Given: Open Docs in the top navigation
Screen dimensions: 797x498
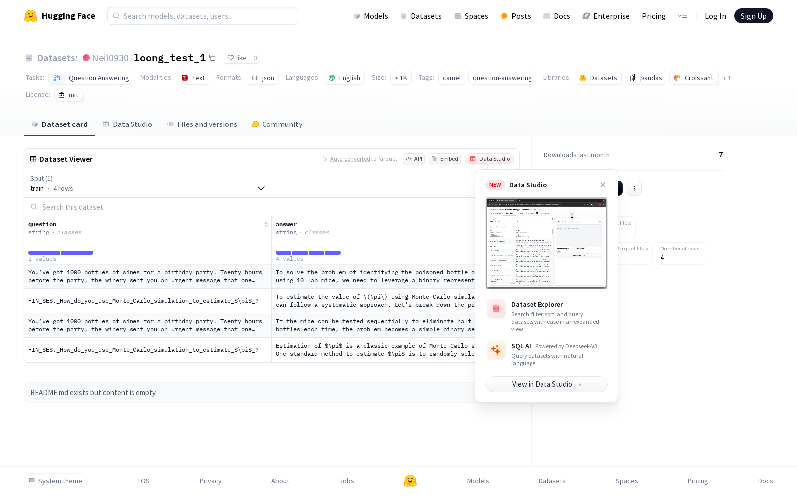Looking at the screenshot, I should [x=556, y=16].
